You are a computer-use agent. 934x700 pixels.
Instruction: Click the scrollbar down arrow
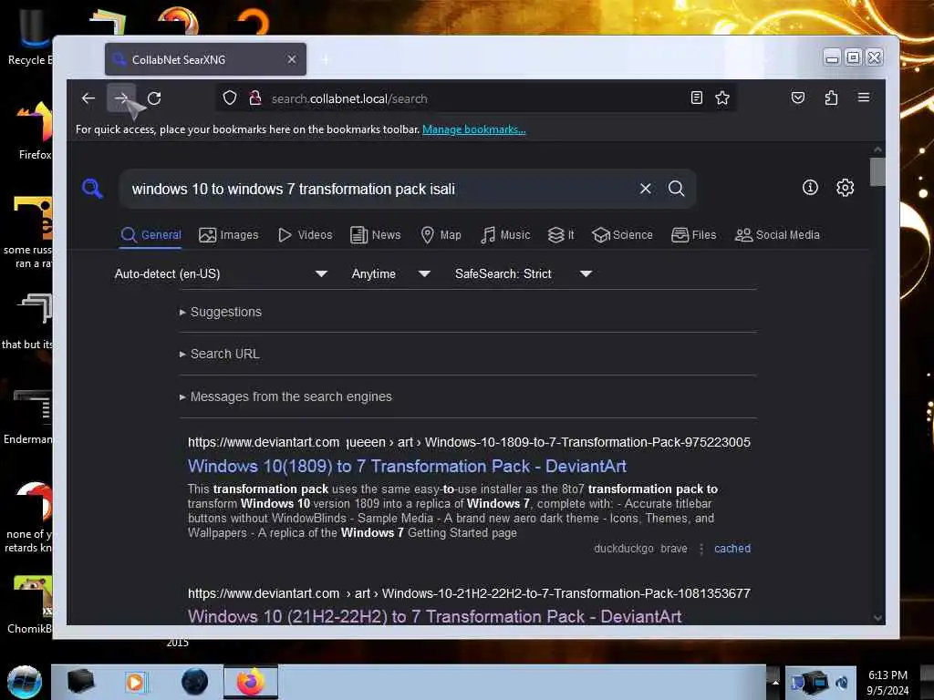click(877, 618)
